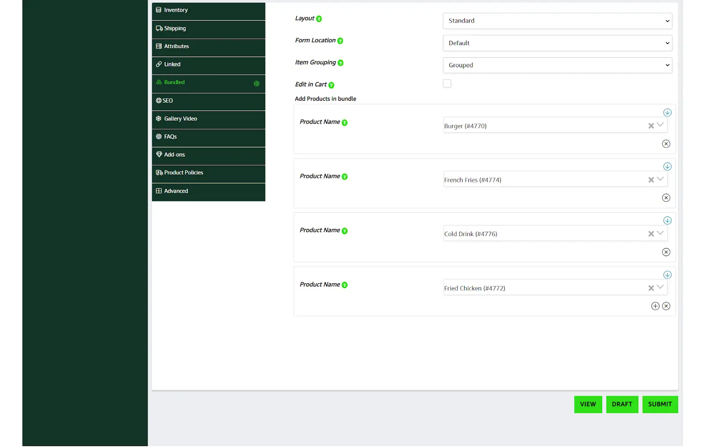Click the Add Products in bundle heading

click(325, 99)
